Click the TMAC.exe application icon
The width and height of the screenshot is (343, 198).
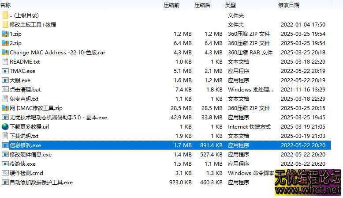point(5,71)
